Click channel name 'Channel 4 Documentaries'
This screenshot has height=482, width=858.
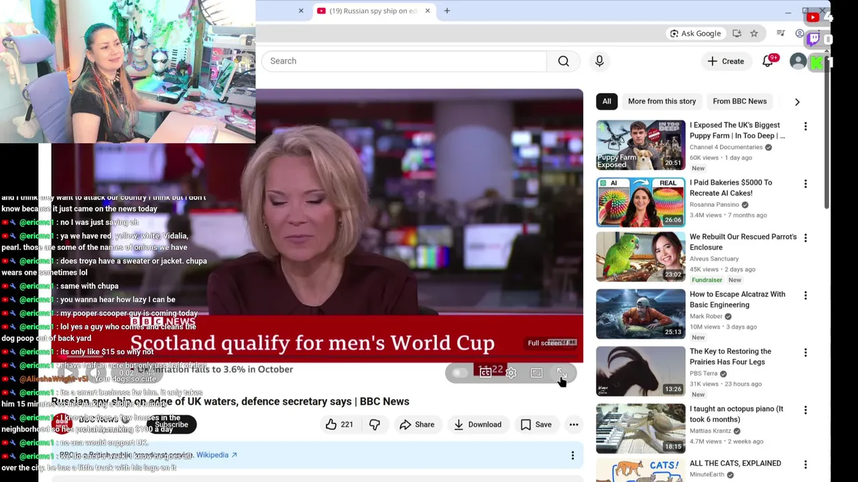(726, 147)
